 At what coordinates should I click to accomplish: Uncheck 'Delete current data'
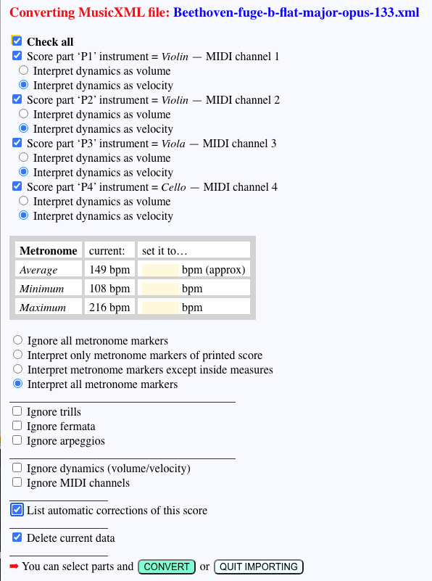coord(17,537)
